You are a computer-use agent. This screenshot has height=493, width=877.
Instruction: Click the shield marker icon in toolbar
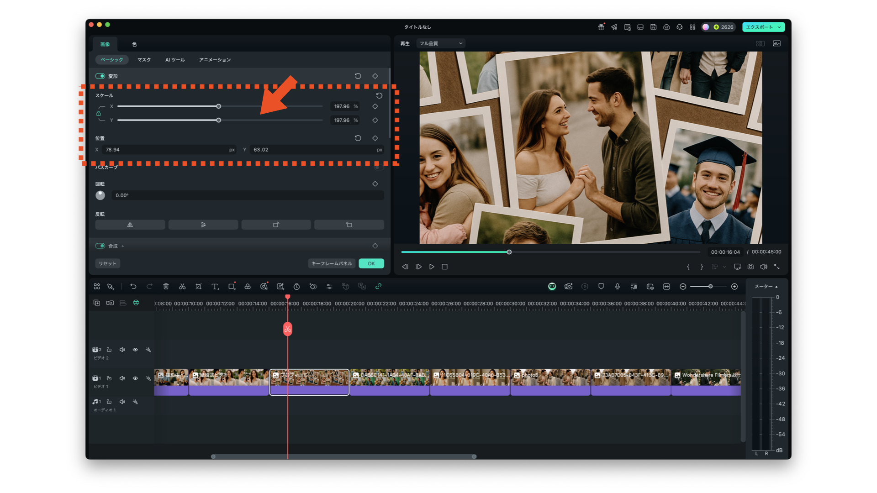point(601,286)
